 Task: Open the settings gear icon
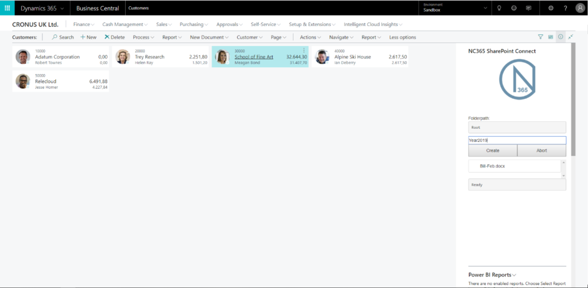tap(551, 8)
